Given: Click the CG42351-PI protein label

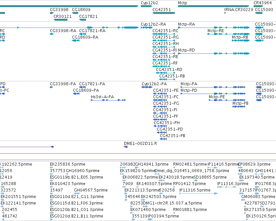Looking at the screenshot, I should click(165, 110).
